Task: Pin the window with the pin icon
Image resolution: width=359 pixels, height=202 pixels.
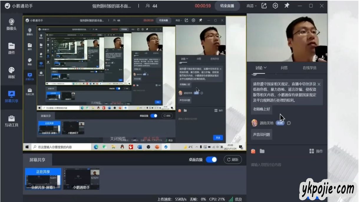Action: (x=287, y=6)
